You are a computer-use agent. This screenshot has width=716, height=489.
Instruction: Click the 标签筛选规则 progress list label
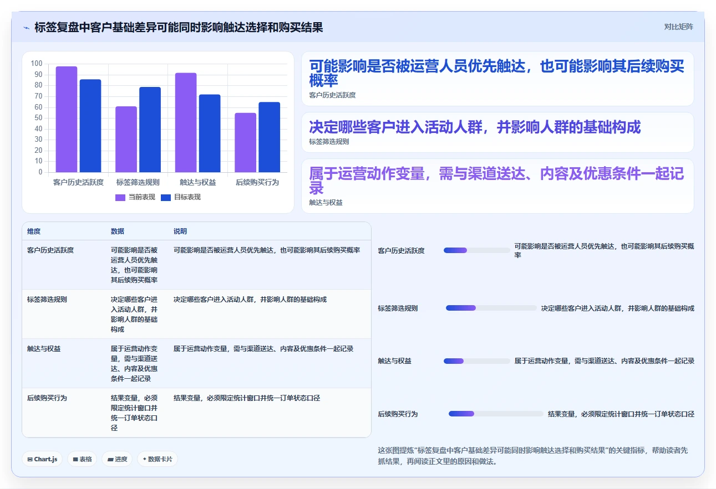pos(398,308)
